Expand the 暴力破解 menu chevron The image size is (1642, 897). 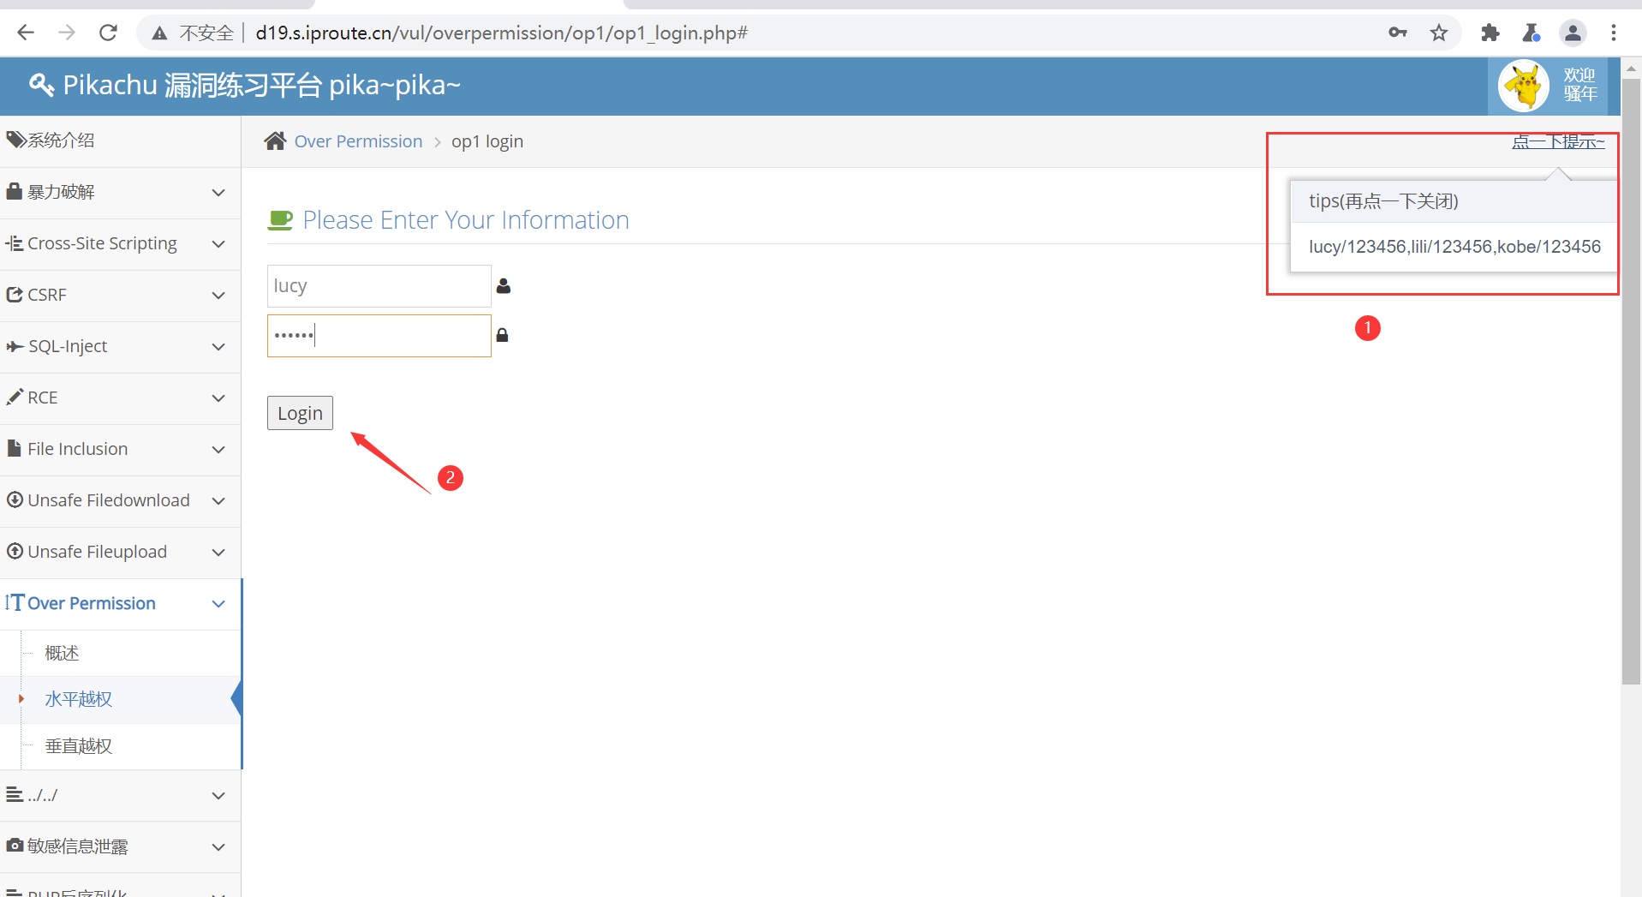point(218,193)
